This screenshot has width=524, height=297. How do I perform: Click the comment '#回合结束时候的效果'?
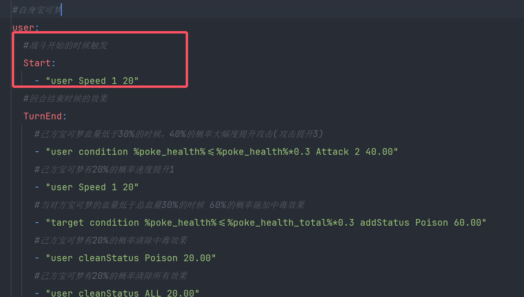(65, 98)
